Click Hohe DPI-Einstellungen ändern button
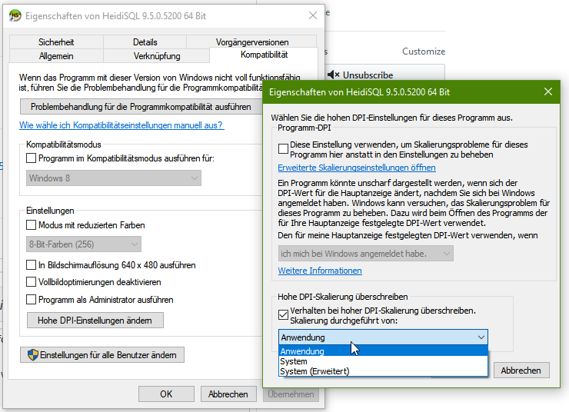Image resolution: width=569 pixels, height=412 pixels. click(95, 321)
